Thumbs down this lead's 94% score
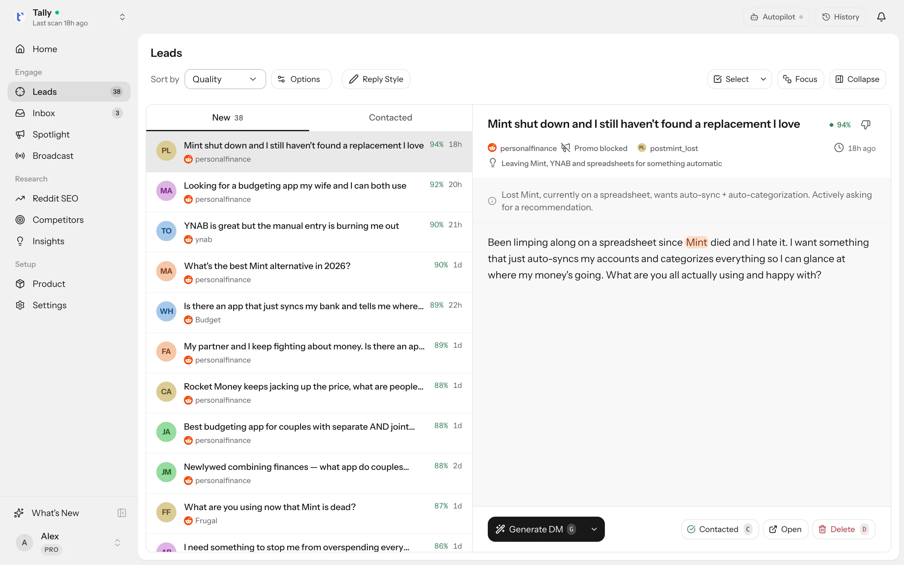904x565 pixels. (x=865, y=125)
